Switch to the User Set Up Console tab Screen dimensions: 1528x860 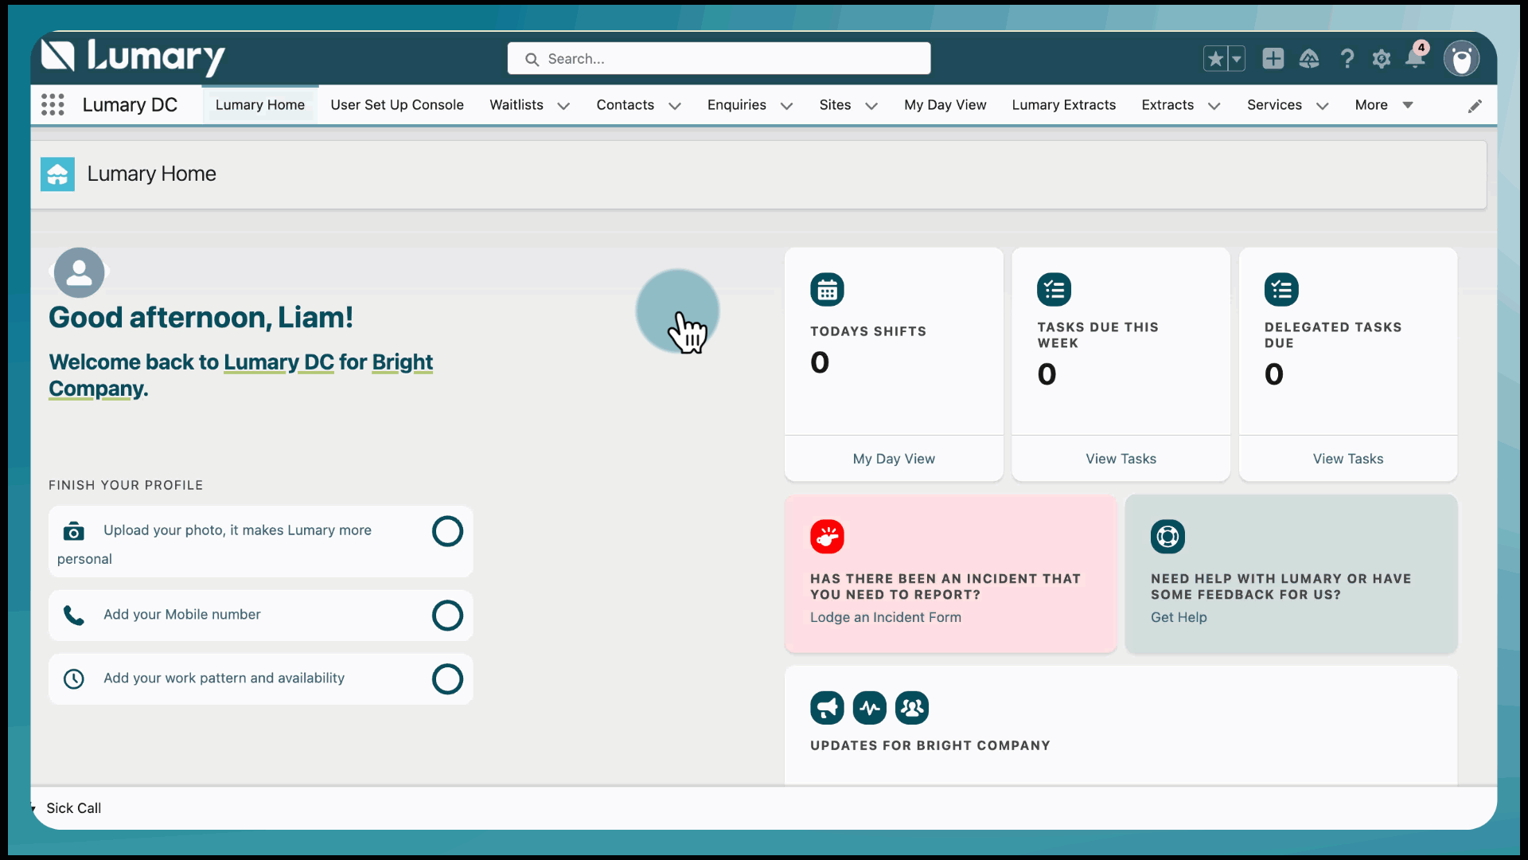(396, 105)
